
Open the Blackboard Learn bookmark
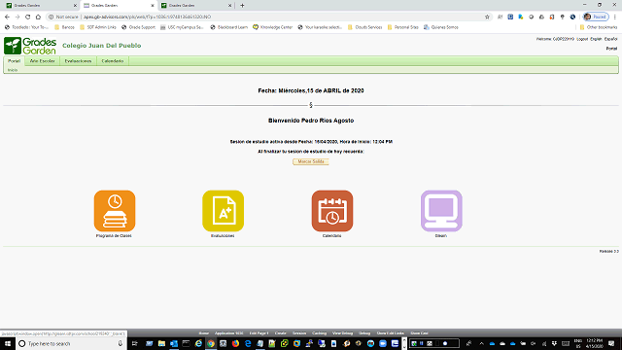[229, 27]
